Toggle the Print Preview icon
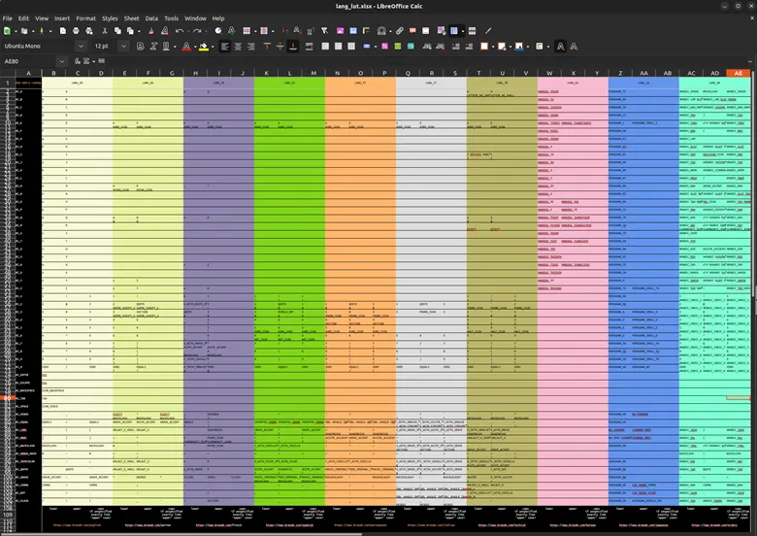 (89, 31)
